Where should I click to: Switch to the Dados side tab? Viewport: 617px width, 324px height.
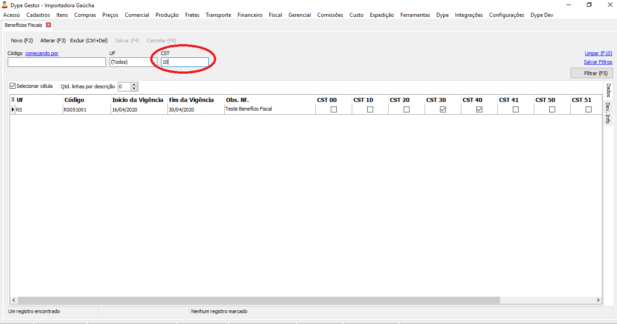point(608,90)
